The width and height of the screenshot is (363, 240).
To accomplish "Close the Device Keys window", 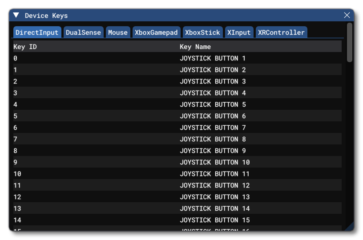I will point(347,15).
